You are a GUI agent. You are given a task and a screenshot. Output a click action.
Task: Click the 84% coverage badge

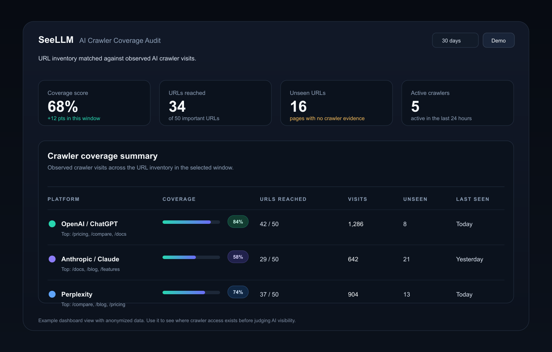click(x=238, y=222)
